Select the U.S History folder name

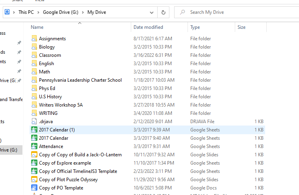click(50, 97)
